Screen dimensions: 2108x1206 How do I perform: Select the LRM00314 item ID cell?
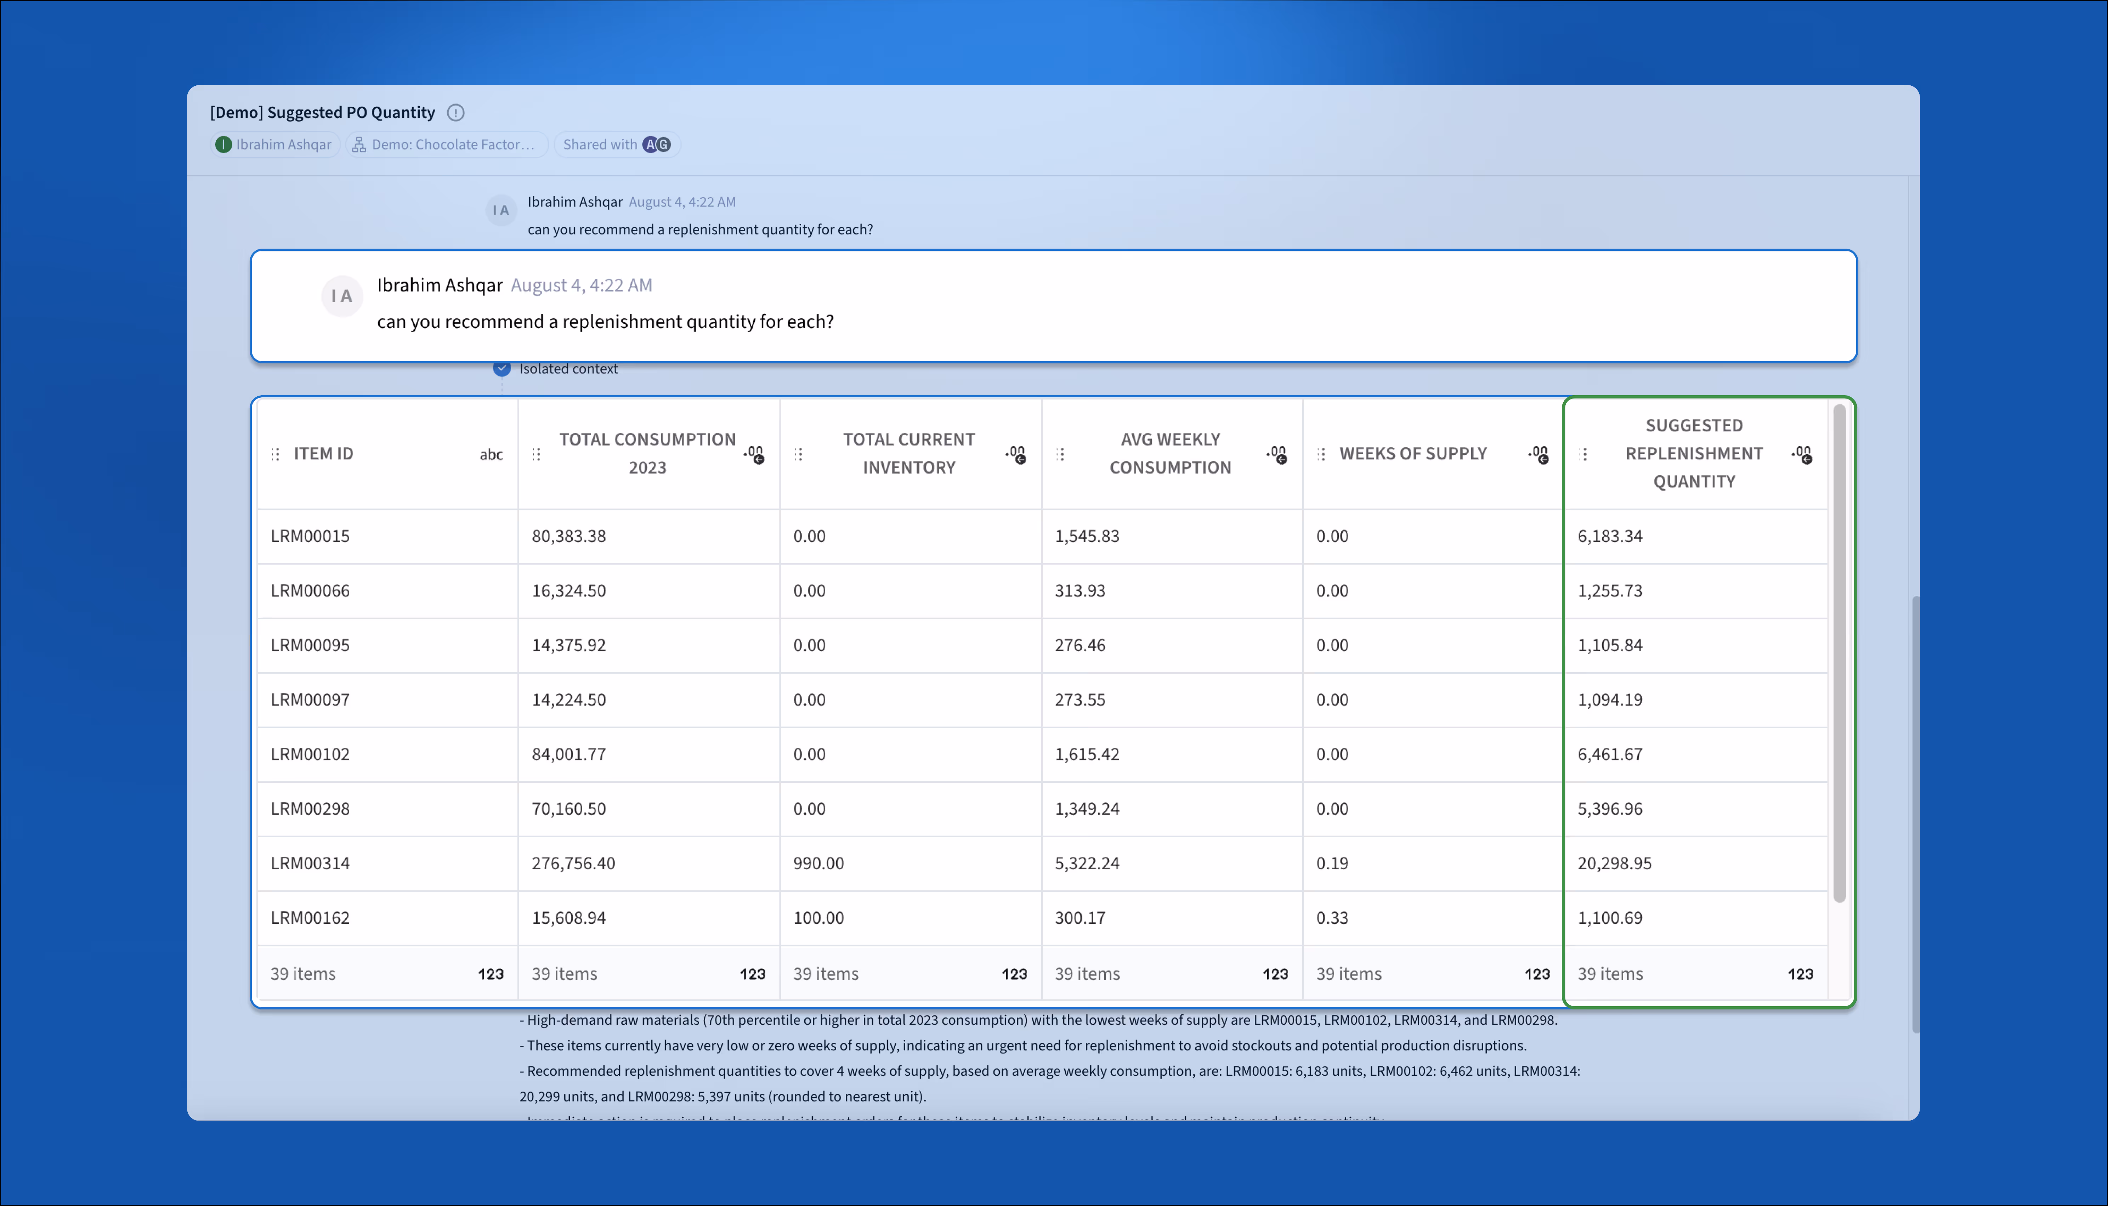(311, 863)
